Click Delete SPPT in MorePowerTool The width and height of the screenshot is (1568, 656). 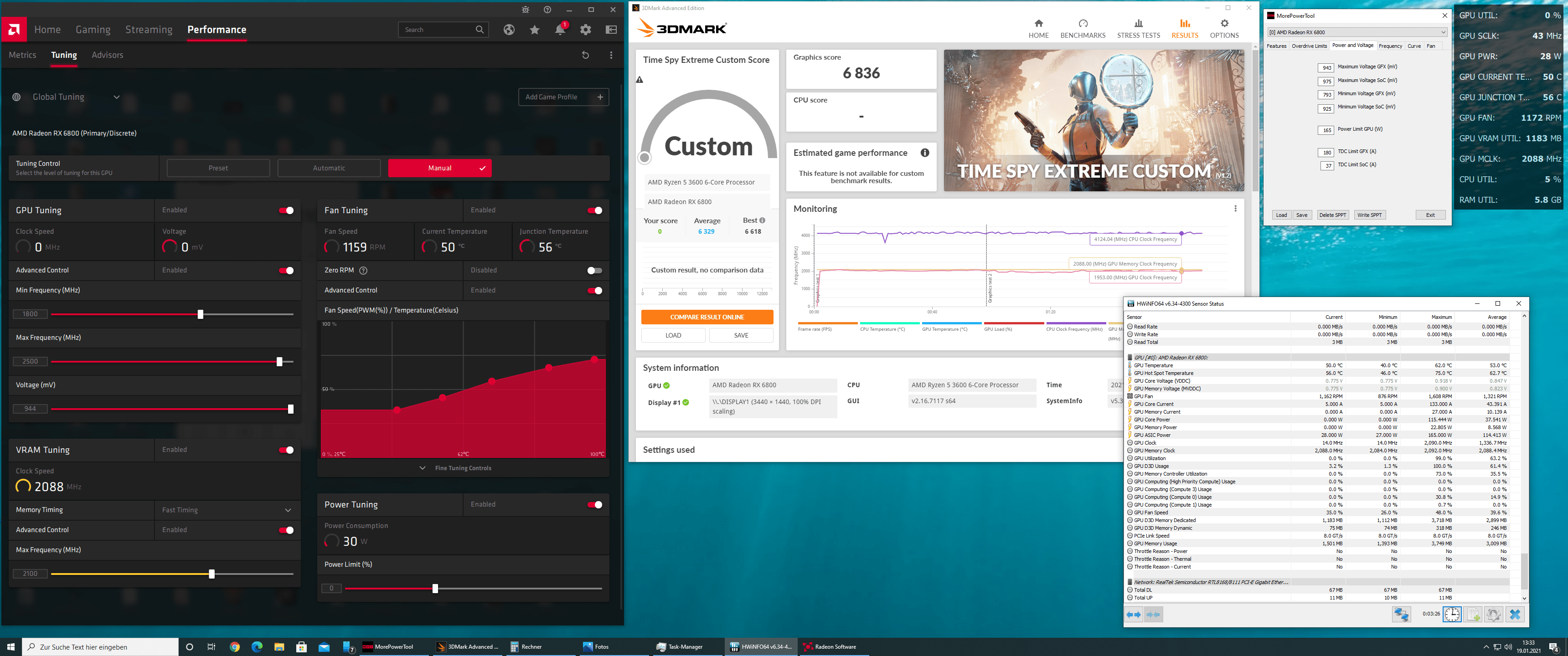point(1332,215)
